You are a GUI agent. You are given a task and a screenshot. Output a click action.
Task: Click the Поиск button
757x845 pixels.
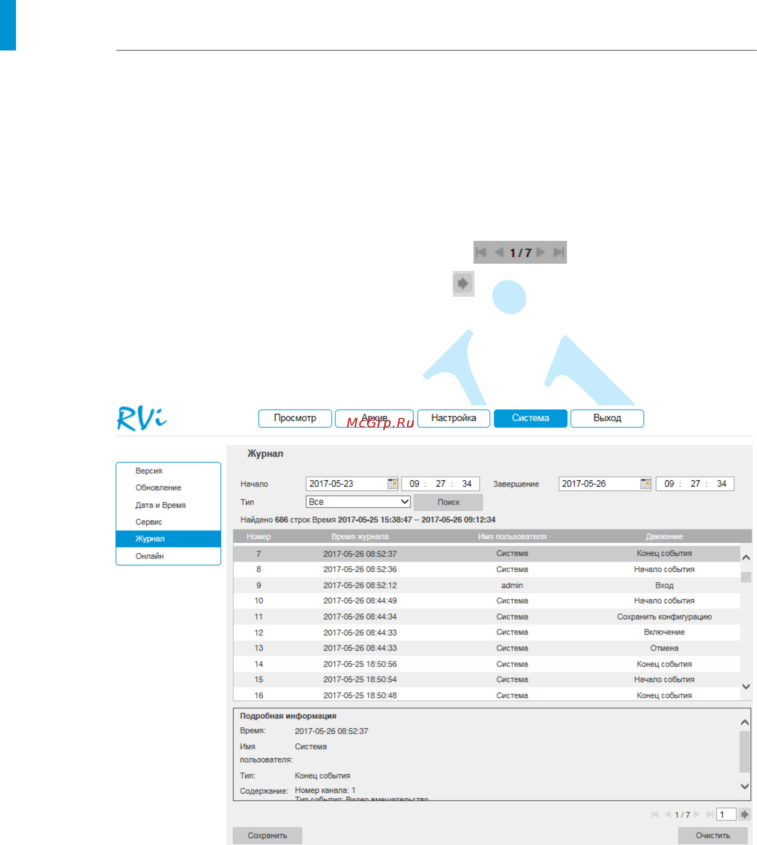coord(448,502)
